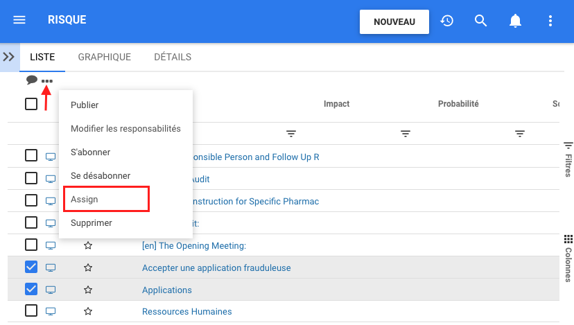Click the search magnifier icon
Viewport: 574px width, 325px height.
(x=481, y=21)
